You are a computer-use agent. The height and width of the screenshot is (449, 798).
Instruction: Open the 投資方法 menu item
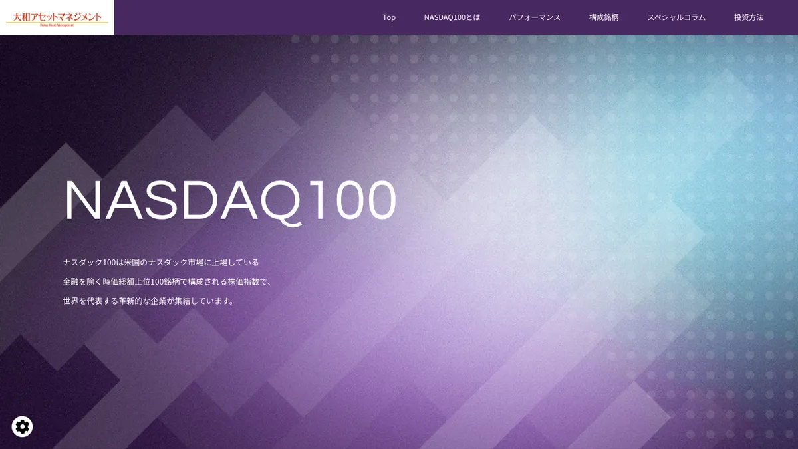point(749,17)
